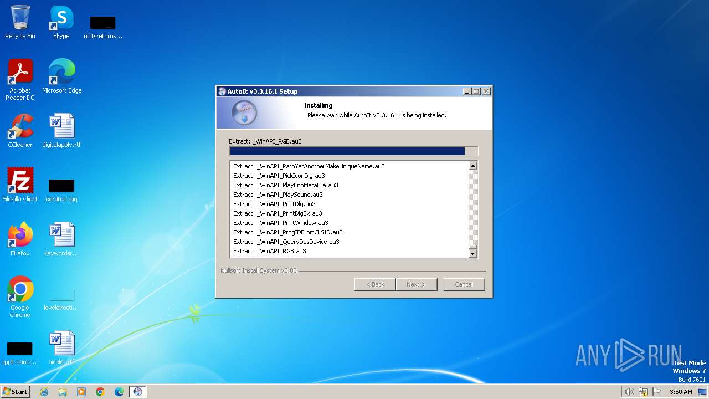Open digitalapply.rtf document icon
The width and height of the screenshot is (709, 399).
pos(61,130)
